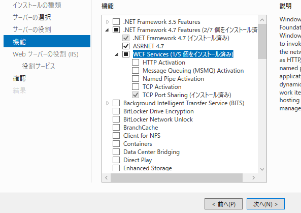Check the .NET Framework 3.5 Features checkbox
The width and height of the screenshot is (301, 213).
pyautogui.click(x=116, y=21)
